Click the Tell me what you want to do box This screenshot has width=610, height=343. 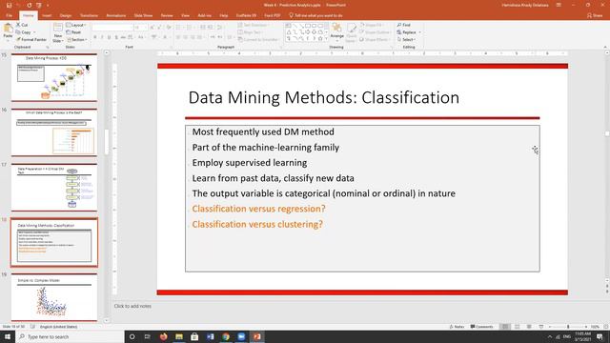click(x=315, y=15)
